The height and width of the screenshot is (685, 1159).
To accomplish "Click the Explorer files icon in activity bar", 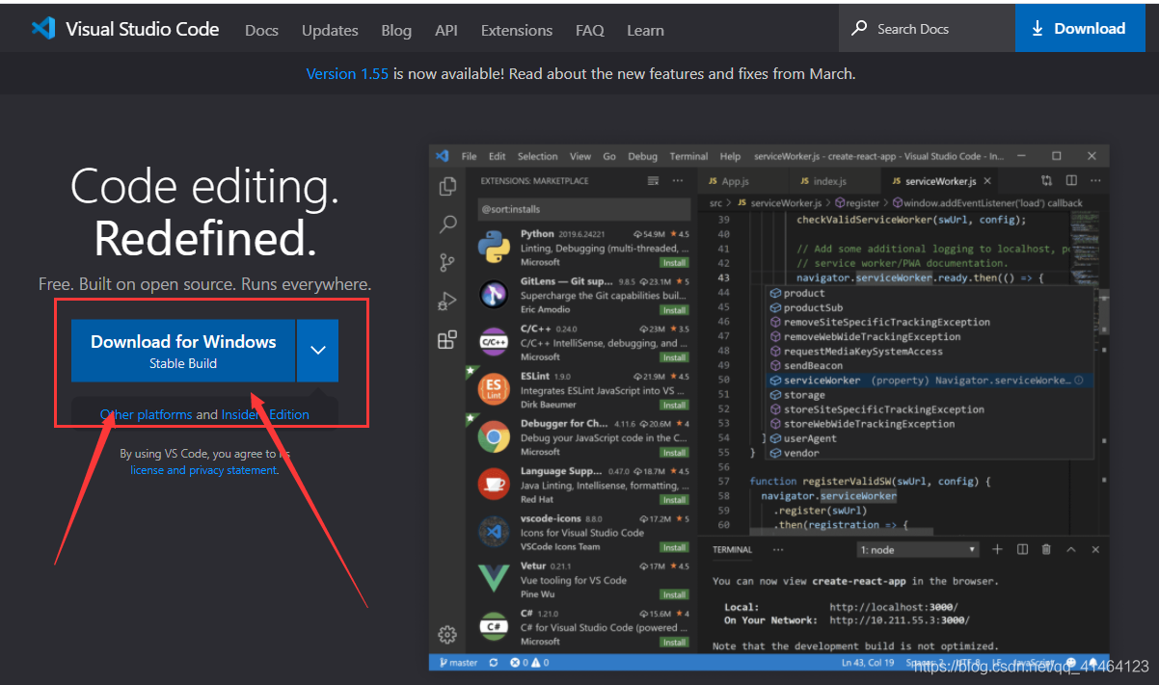I will click(447, 186).
